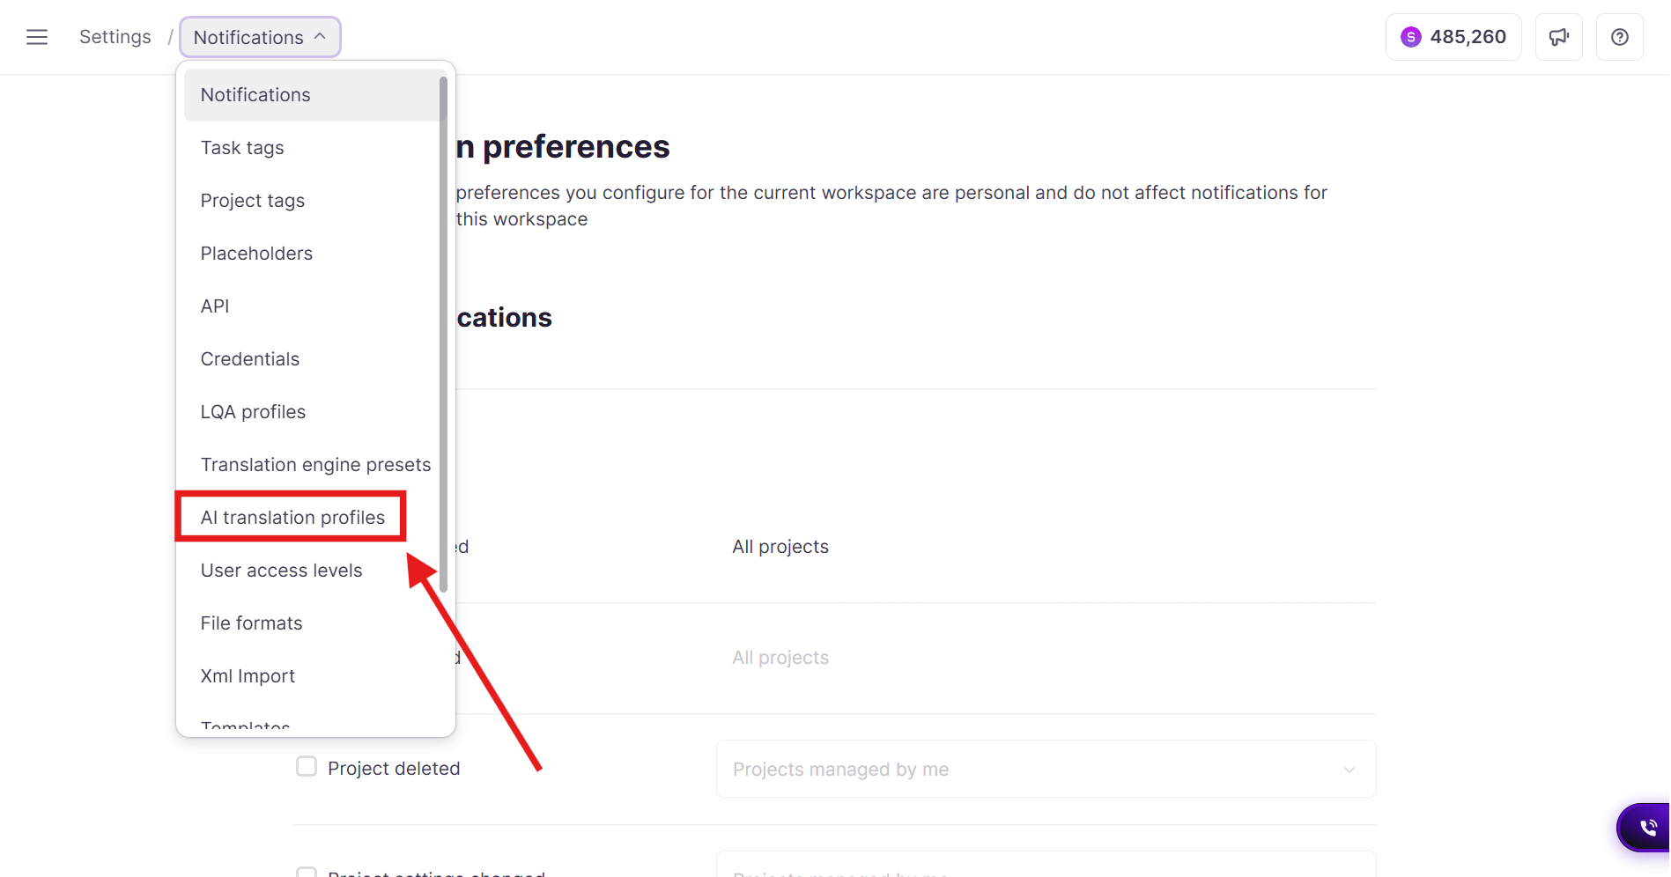The image size is (1671, 877).
Task: Click the purple S credits coin icon
Action: pyautogui.click(x=1410, y=37)
